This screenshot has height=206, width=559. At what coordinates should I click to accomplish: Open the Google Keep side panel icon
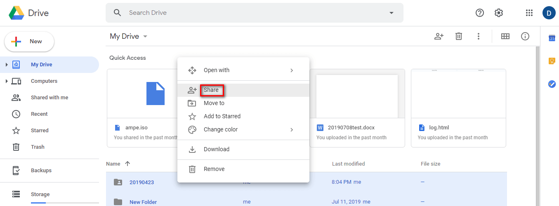[x=552, y=61]
